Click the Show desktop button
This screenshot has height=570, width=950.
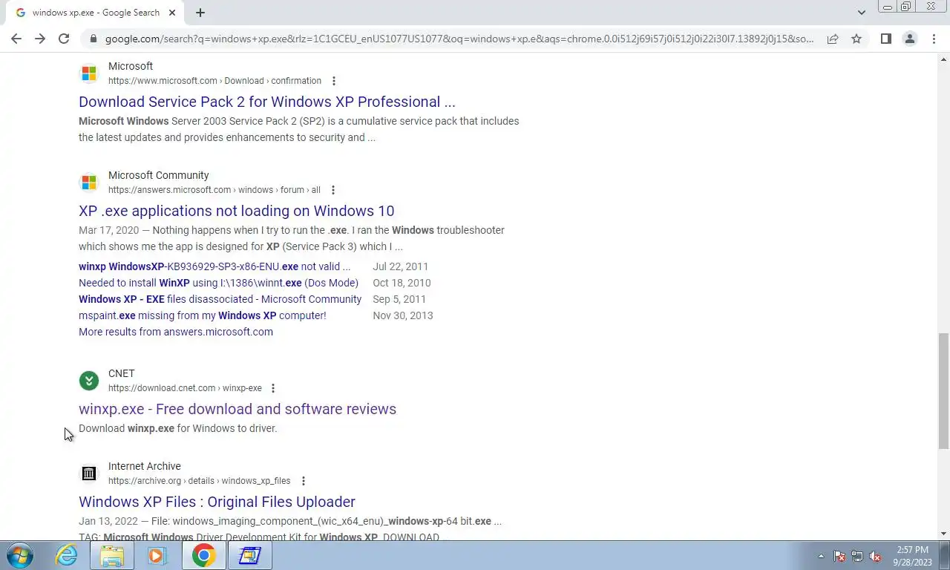[x=944, y=556]
